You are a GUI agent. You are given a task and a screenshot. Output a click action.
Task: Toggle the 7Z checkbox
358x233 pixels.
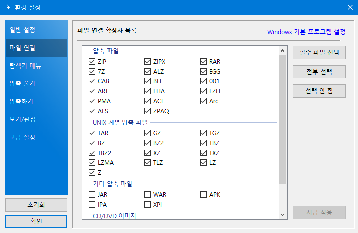92,71
